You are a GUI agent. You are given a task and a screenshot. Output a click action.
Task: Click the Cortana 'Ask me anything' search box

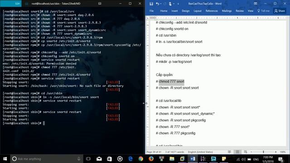[46, 159]
